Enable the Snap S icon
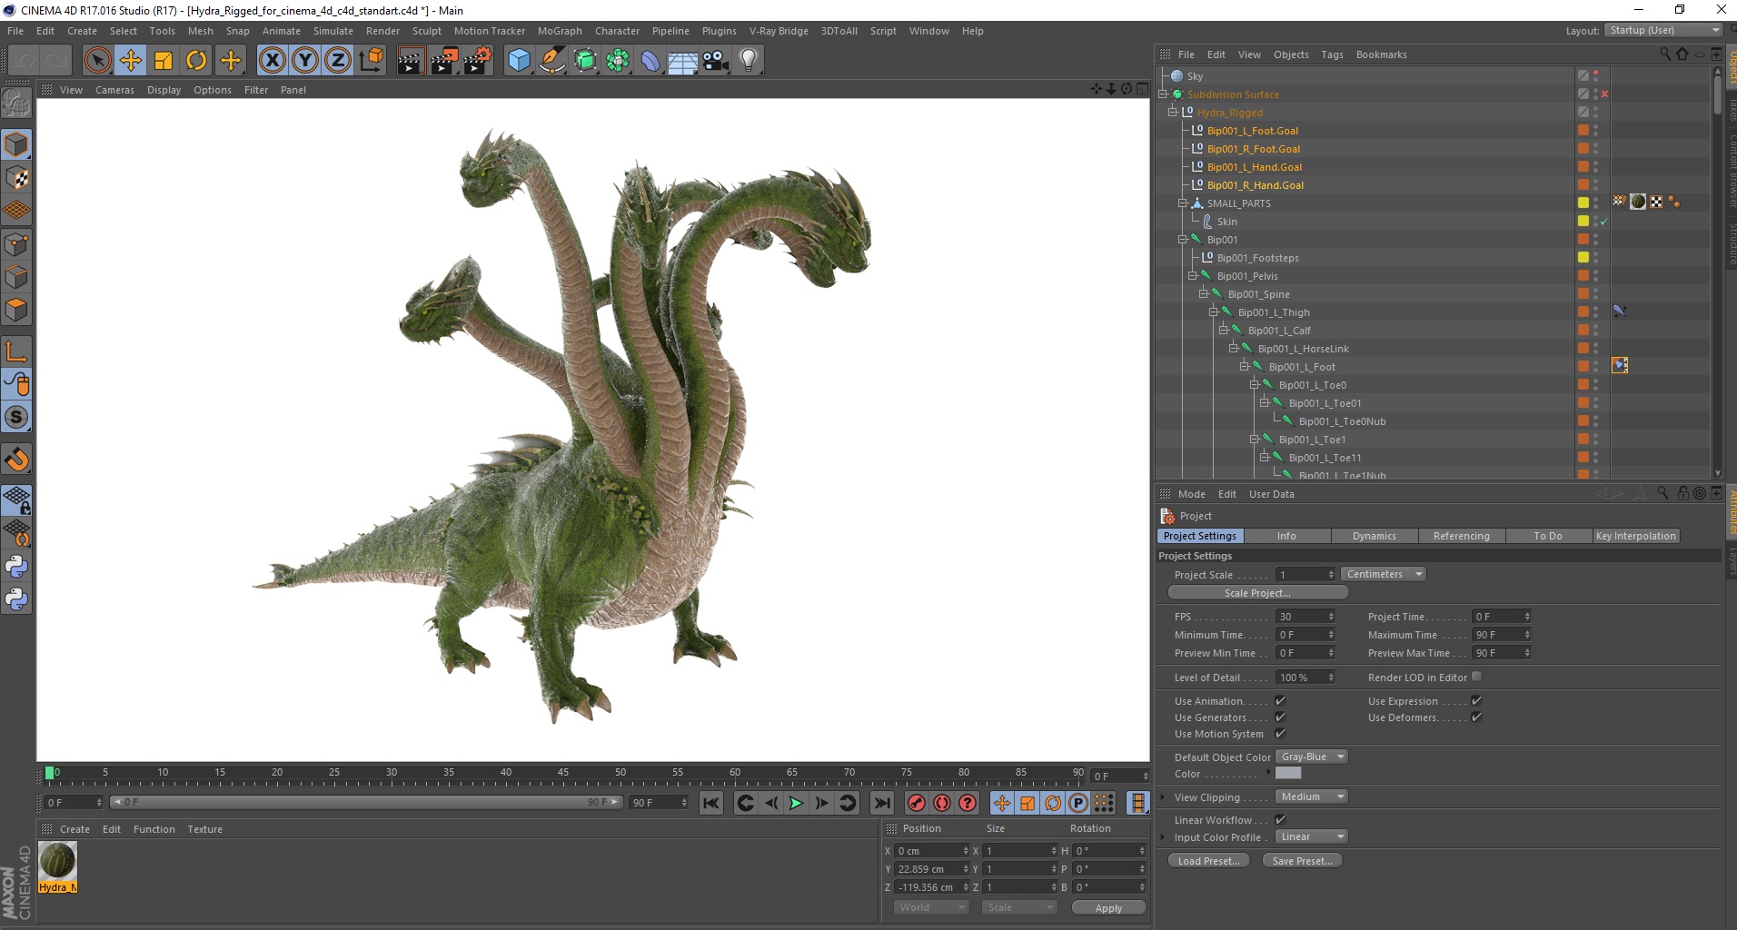Screen dimensions: 1737x930 (16, 418)
